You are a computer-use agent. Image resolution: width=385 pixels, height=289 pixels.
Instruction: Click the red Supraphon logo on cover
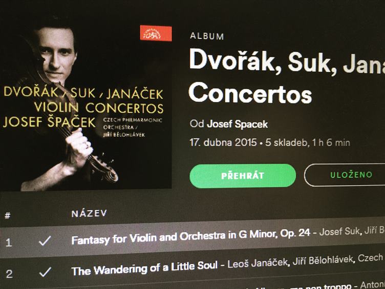coord(156,33)
